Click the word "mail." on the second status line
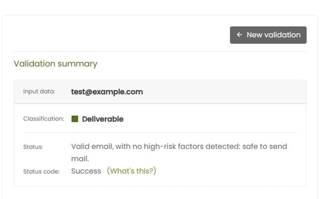 pyautogui.click(x=80, y=158)
